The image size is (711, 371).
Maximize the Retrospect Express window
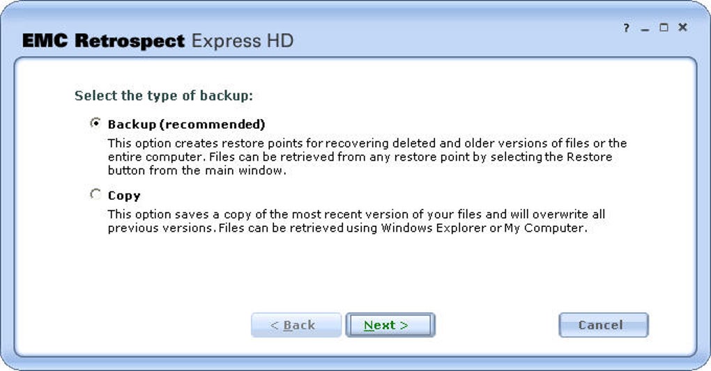click(664, 28)
